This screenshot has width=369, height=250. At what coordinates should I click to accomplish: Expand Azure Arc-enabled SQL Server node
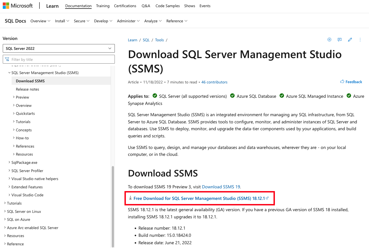pyautogui.click(x=31, y=228)
